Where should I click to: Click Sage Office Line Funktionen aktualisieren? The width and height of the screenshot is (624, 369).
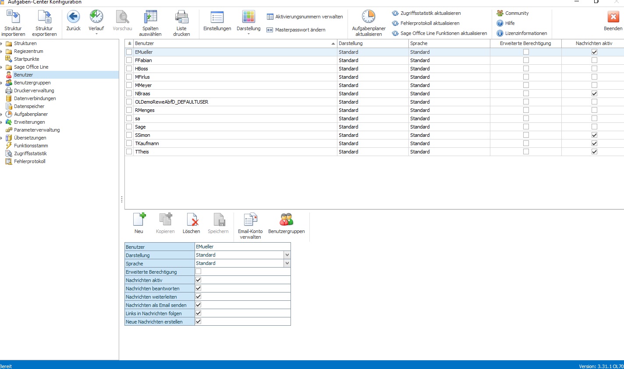tap(439, 33)
